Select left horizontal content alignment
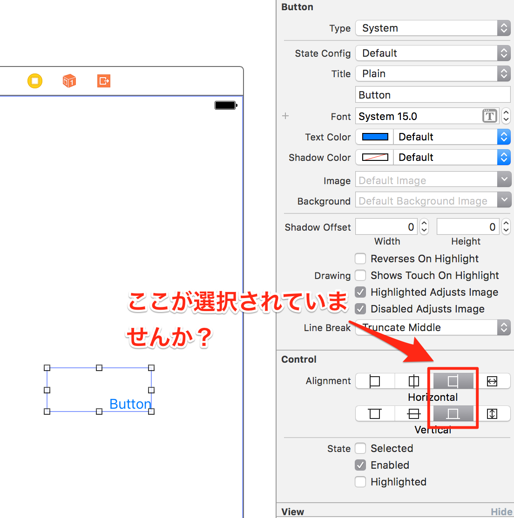This screenshot has width=514, height=518. (375, 380)
